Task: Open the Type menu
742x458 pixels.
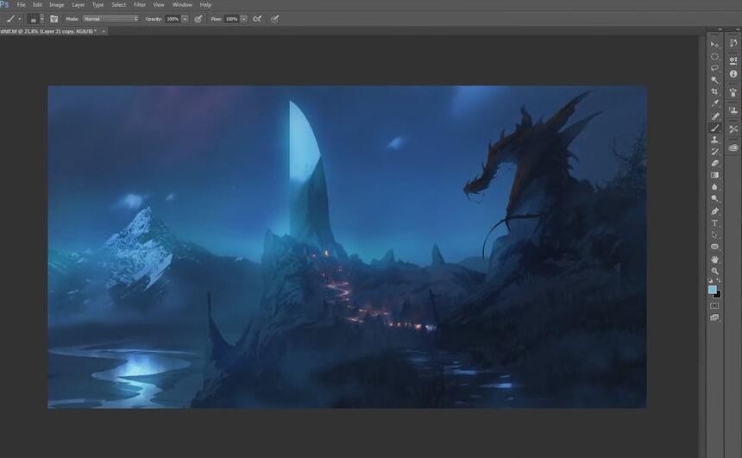Action: pyautogui.click(x=98, y=4)
